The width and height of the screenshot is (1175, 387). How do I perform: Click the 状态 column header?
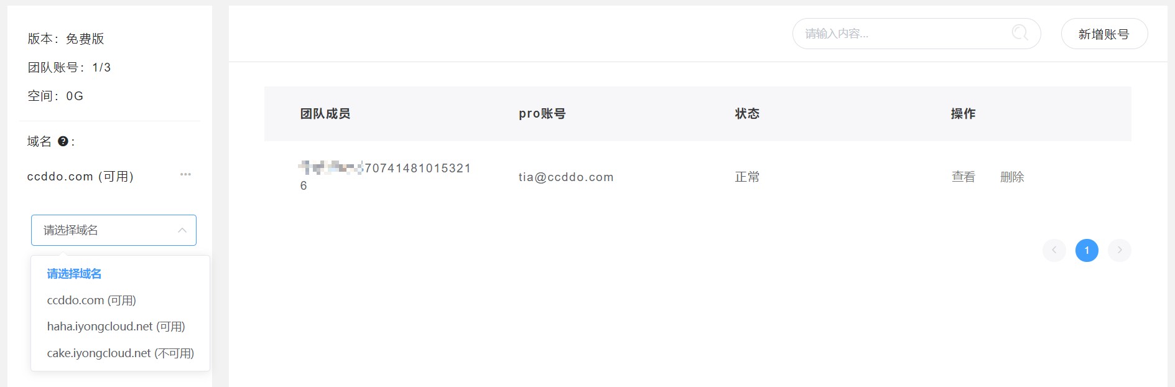coord(747,113)
